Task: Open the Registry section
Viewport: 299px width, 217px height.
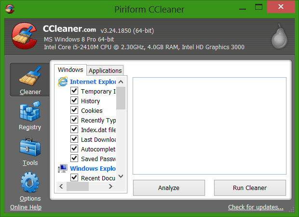Action: click(x=30, y=116)
